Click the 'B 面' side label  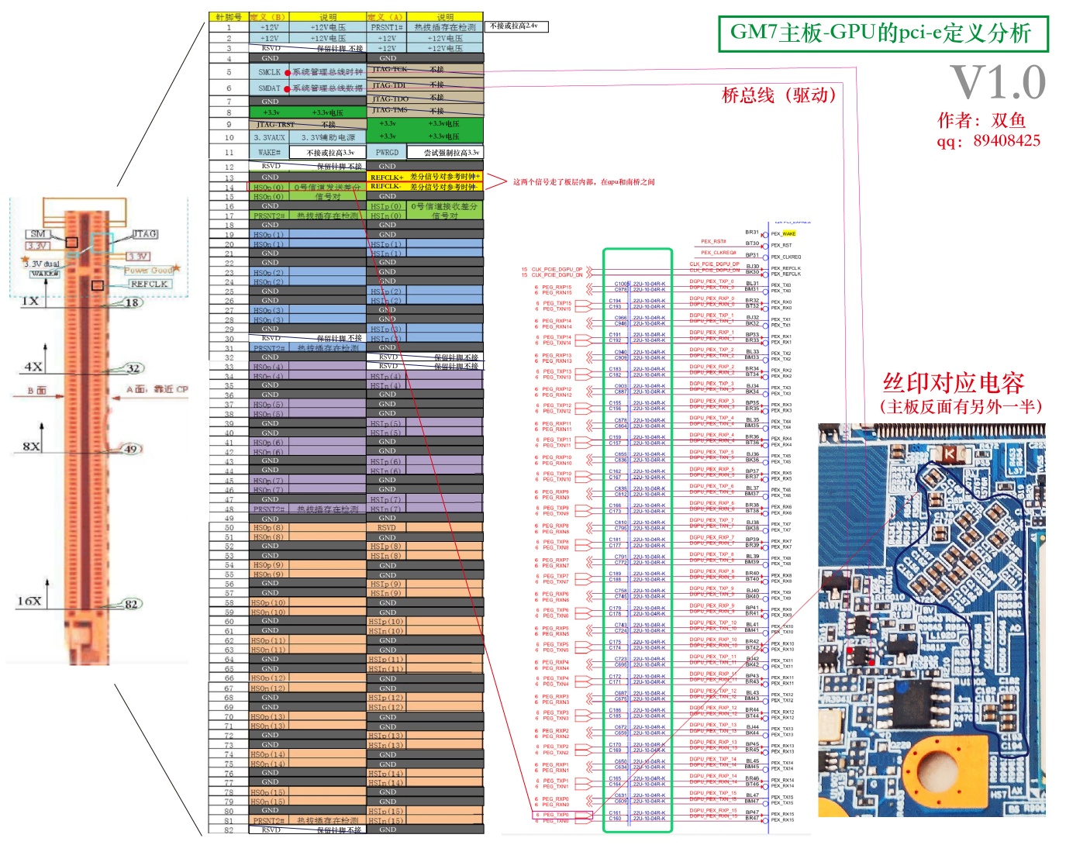36,391
